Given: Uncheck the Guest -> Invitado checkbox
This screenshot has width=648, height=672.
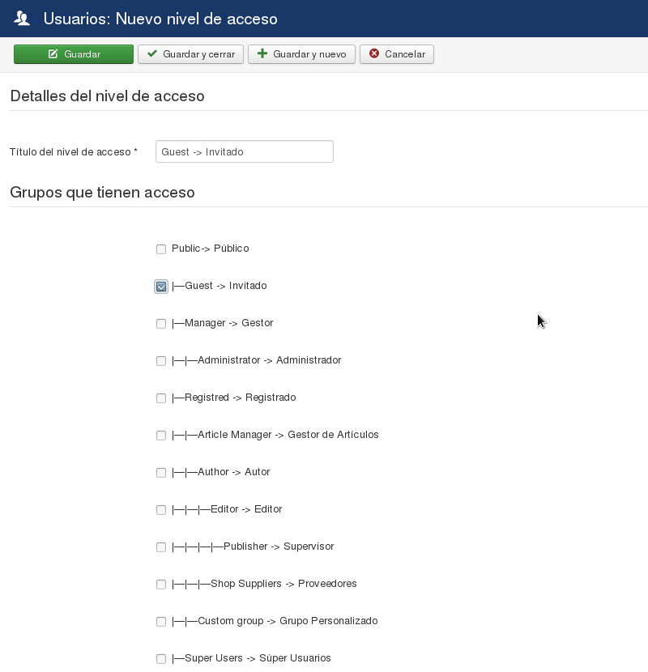Looking at the screenshot, I should pyautogui.click(x=161, y=287).
